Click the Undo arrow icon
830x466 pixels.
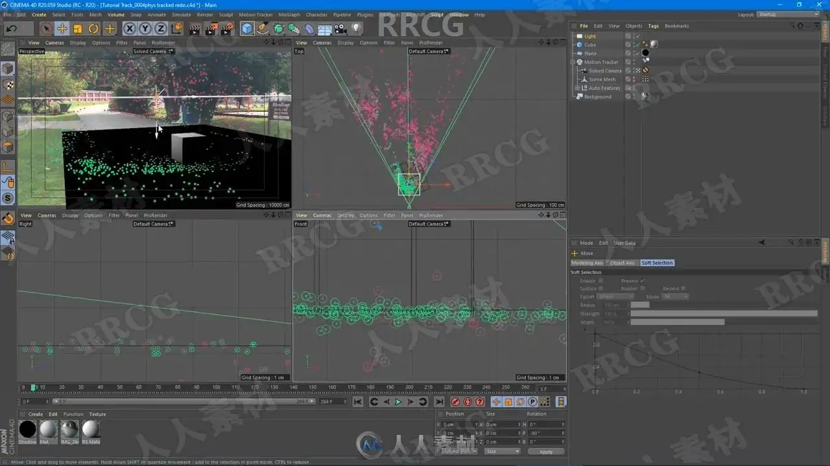pyautogui.click(x=12, y=28)
